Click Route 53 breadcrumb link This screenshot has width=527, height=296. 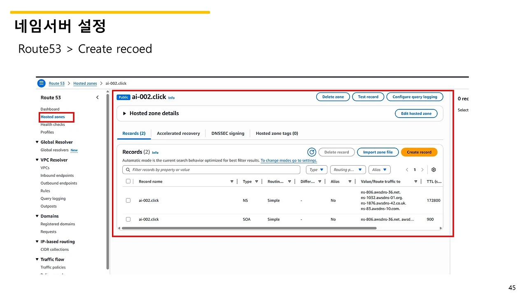57,83
